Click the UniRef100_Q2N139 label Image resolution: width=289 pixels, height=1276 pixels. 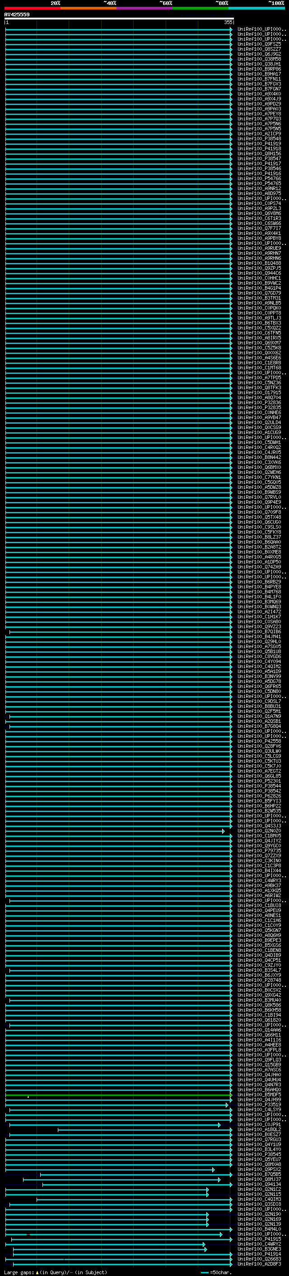point(259,1224)
